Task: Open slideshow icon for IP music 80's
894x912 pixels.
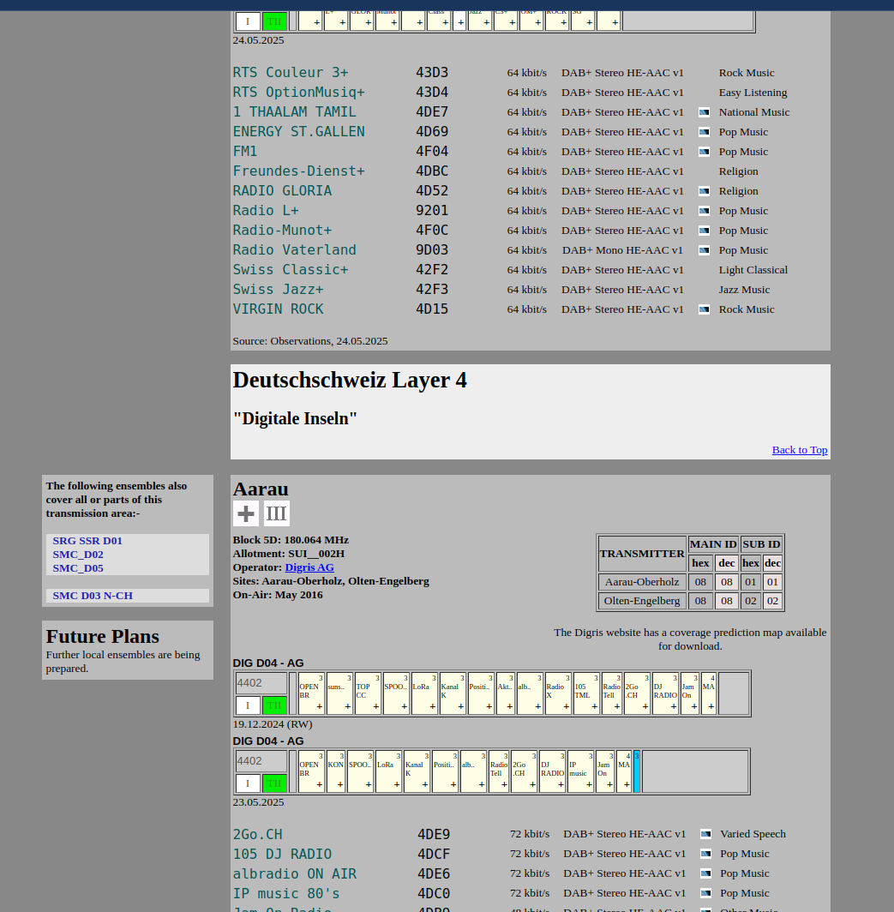Action: pos(705,893)
